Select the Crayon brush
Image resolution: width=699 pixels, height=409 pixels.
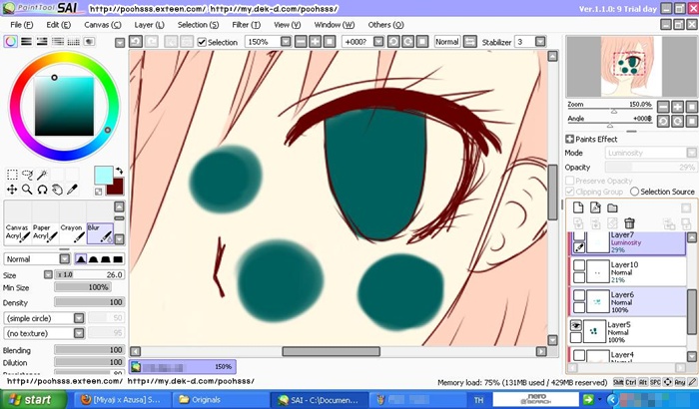[x=72, y=233]
